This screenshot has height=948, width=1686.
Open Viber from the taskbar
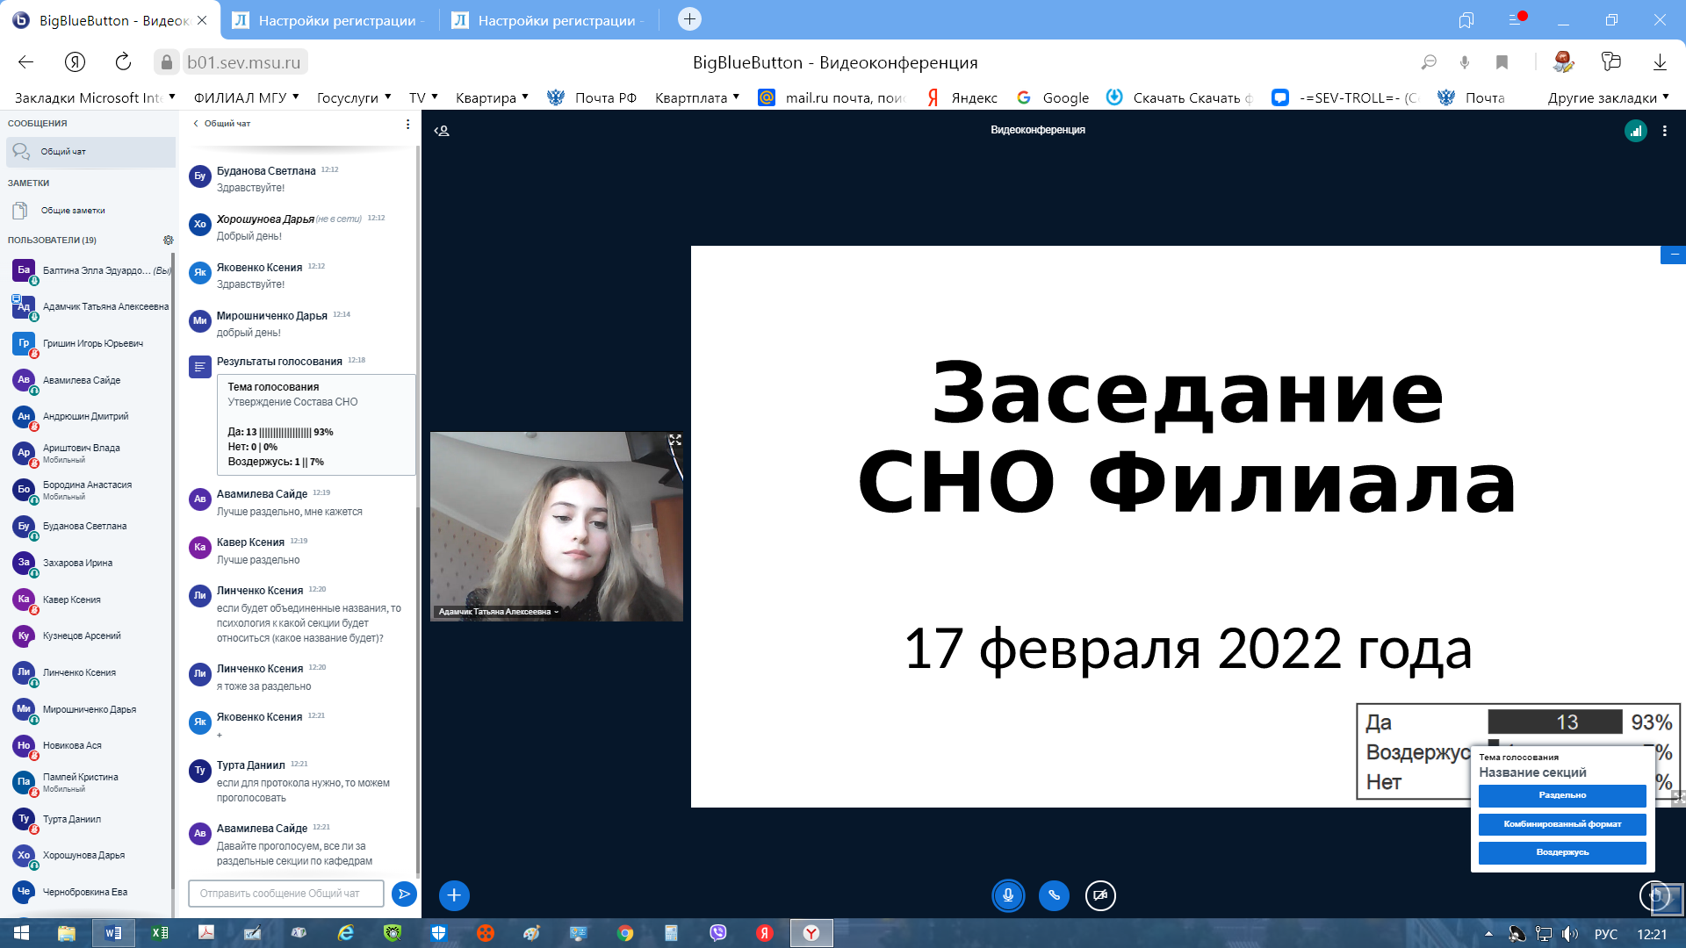coord(718,933)
